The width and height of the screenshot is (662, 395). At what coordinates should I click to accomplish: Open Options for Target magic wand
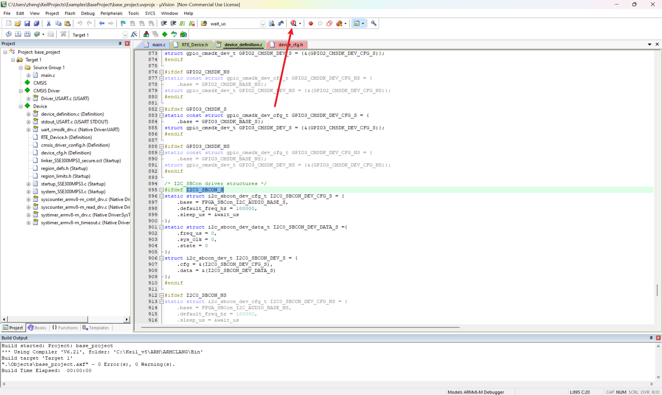point(134,34)
